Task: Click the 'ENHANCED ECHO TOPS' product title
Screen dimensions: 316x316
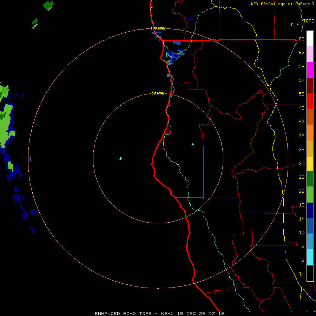Action: [x=123, y=314]
